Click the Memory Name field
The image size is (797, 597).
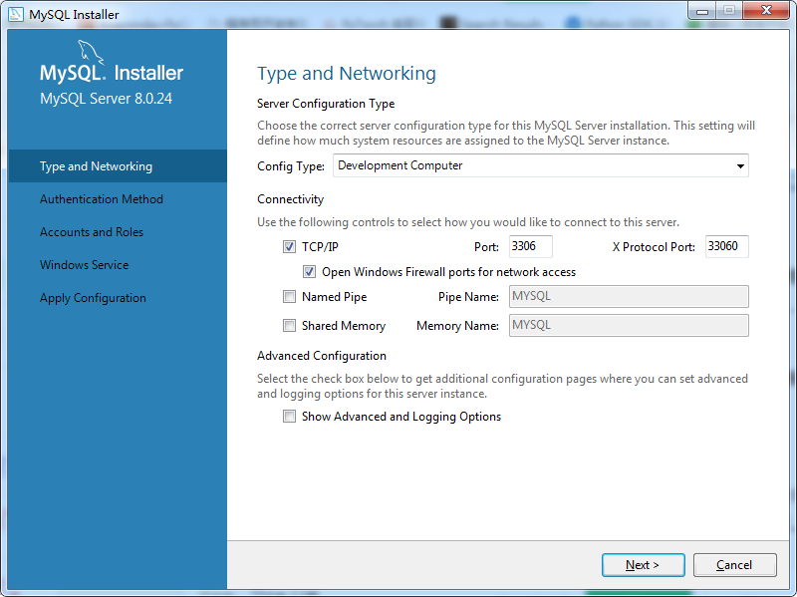tap(629, 326)
